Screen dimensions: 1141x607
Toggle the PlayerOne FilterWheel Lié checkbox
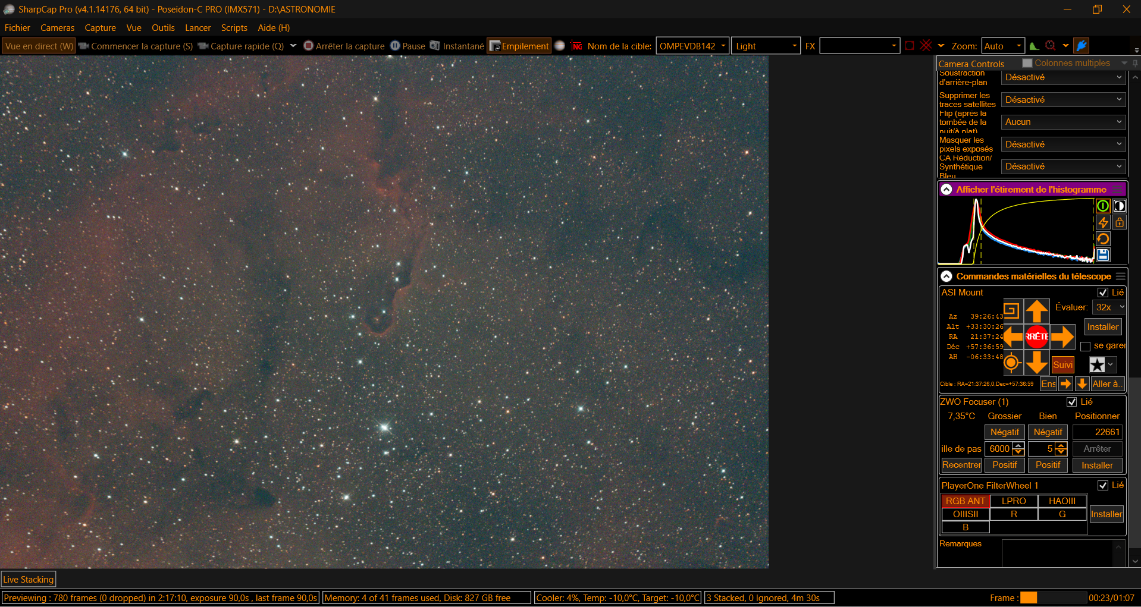[x=1102, y=486]
